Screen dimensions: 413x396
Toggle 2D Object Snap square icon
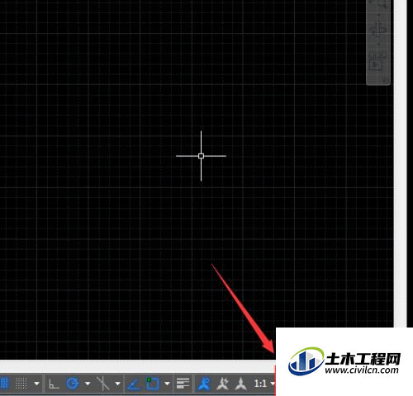coord(152,384)
